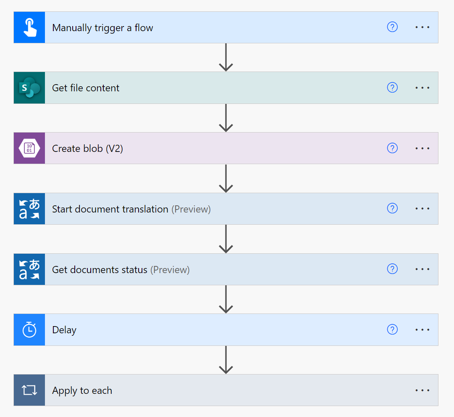The height and width of the screenshot is (417, 454).
Task: Expand the Get documents status step
Action: pos(210,269)
